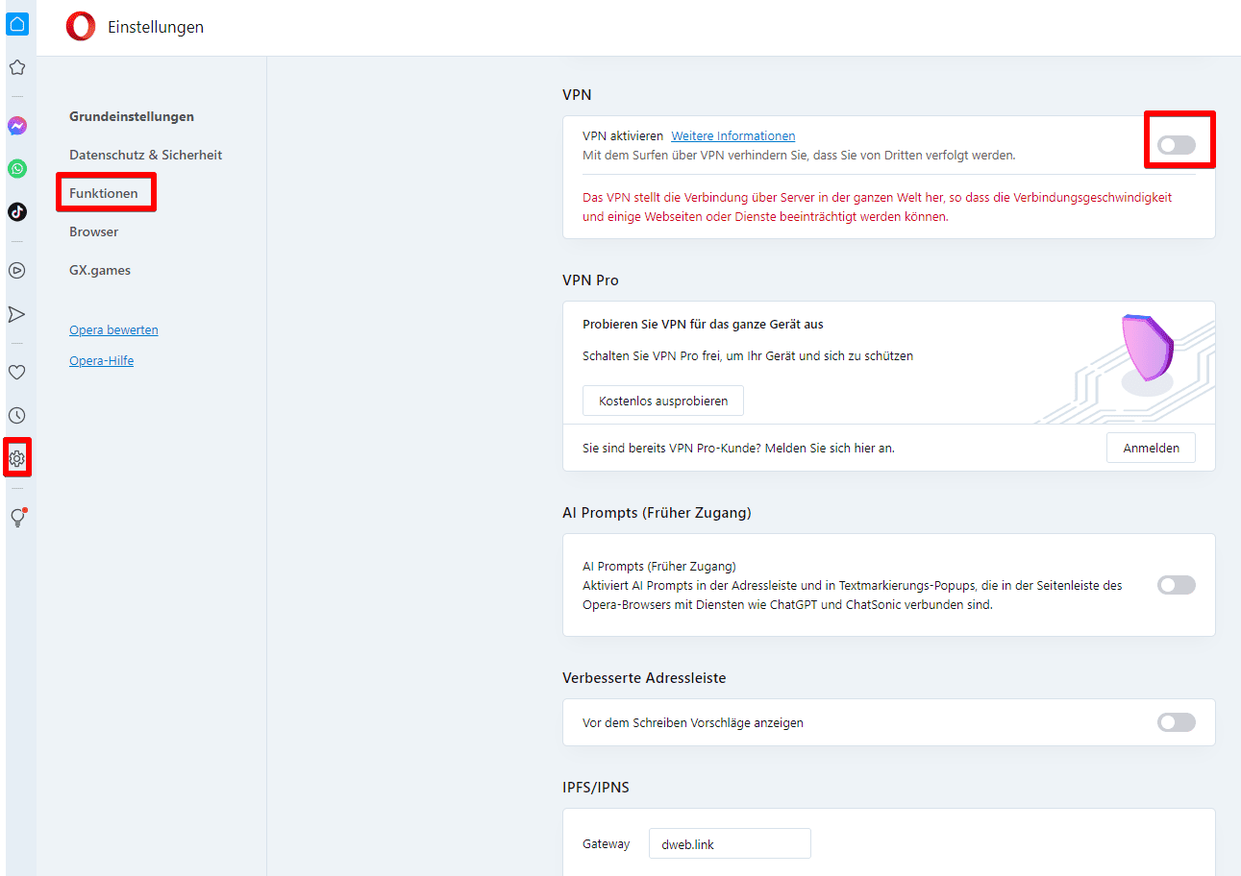1241x876 pixels.
Task: Open Datenschutz & Sicherheit section
Action: point(145,155)
